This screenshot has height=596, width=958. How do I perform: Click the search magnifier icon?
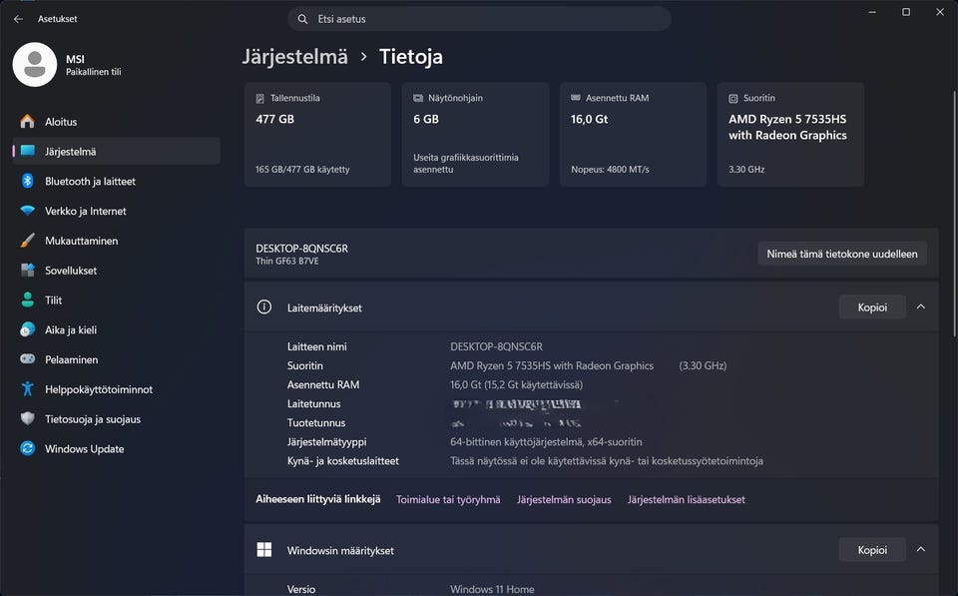302,19
